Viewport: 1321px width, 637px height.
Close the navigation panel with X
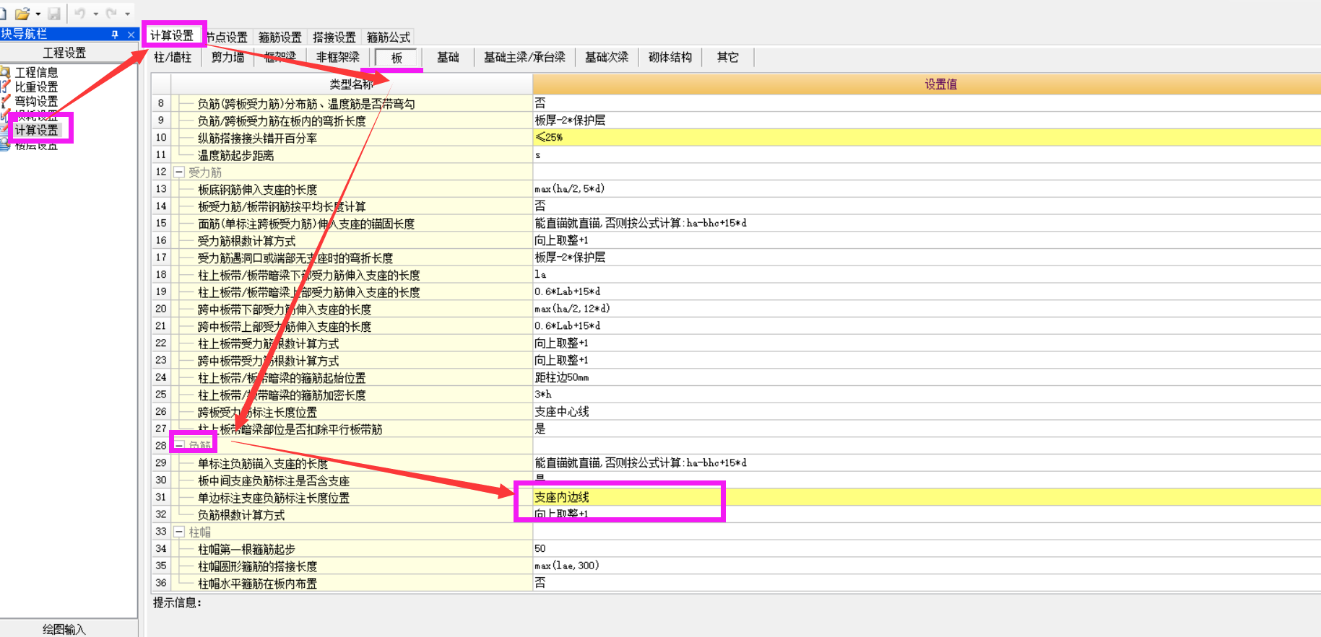pos(131,34)
